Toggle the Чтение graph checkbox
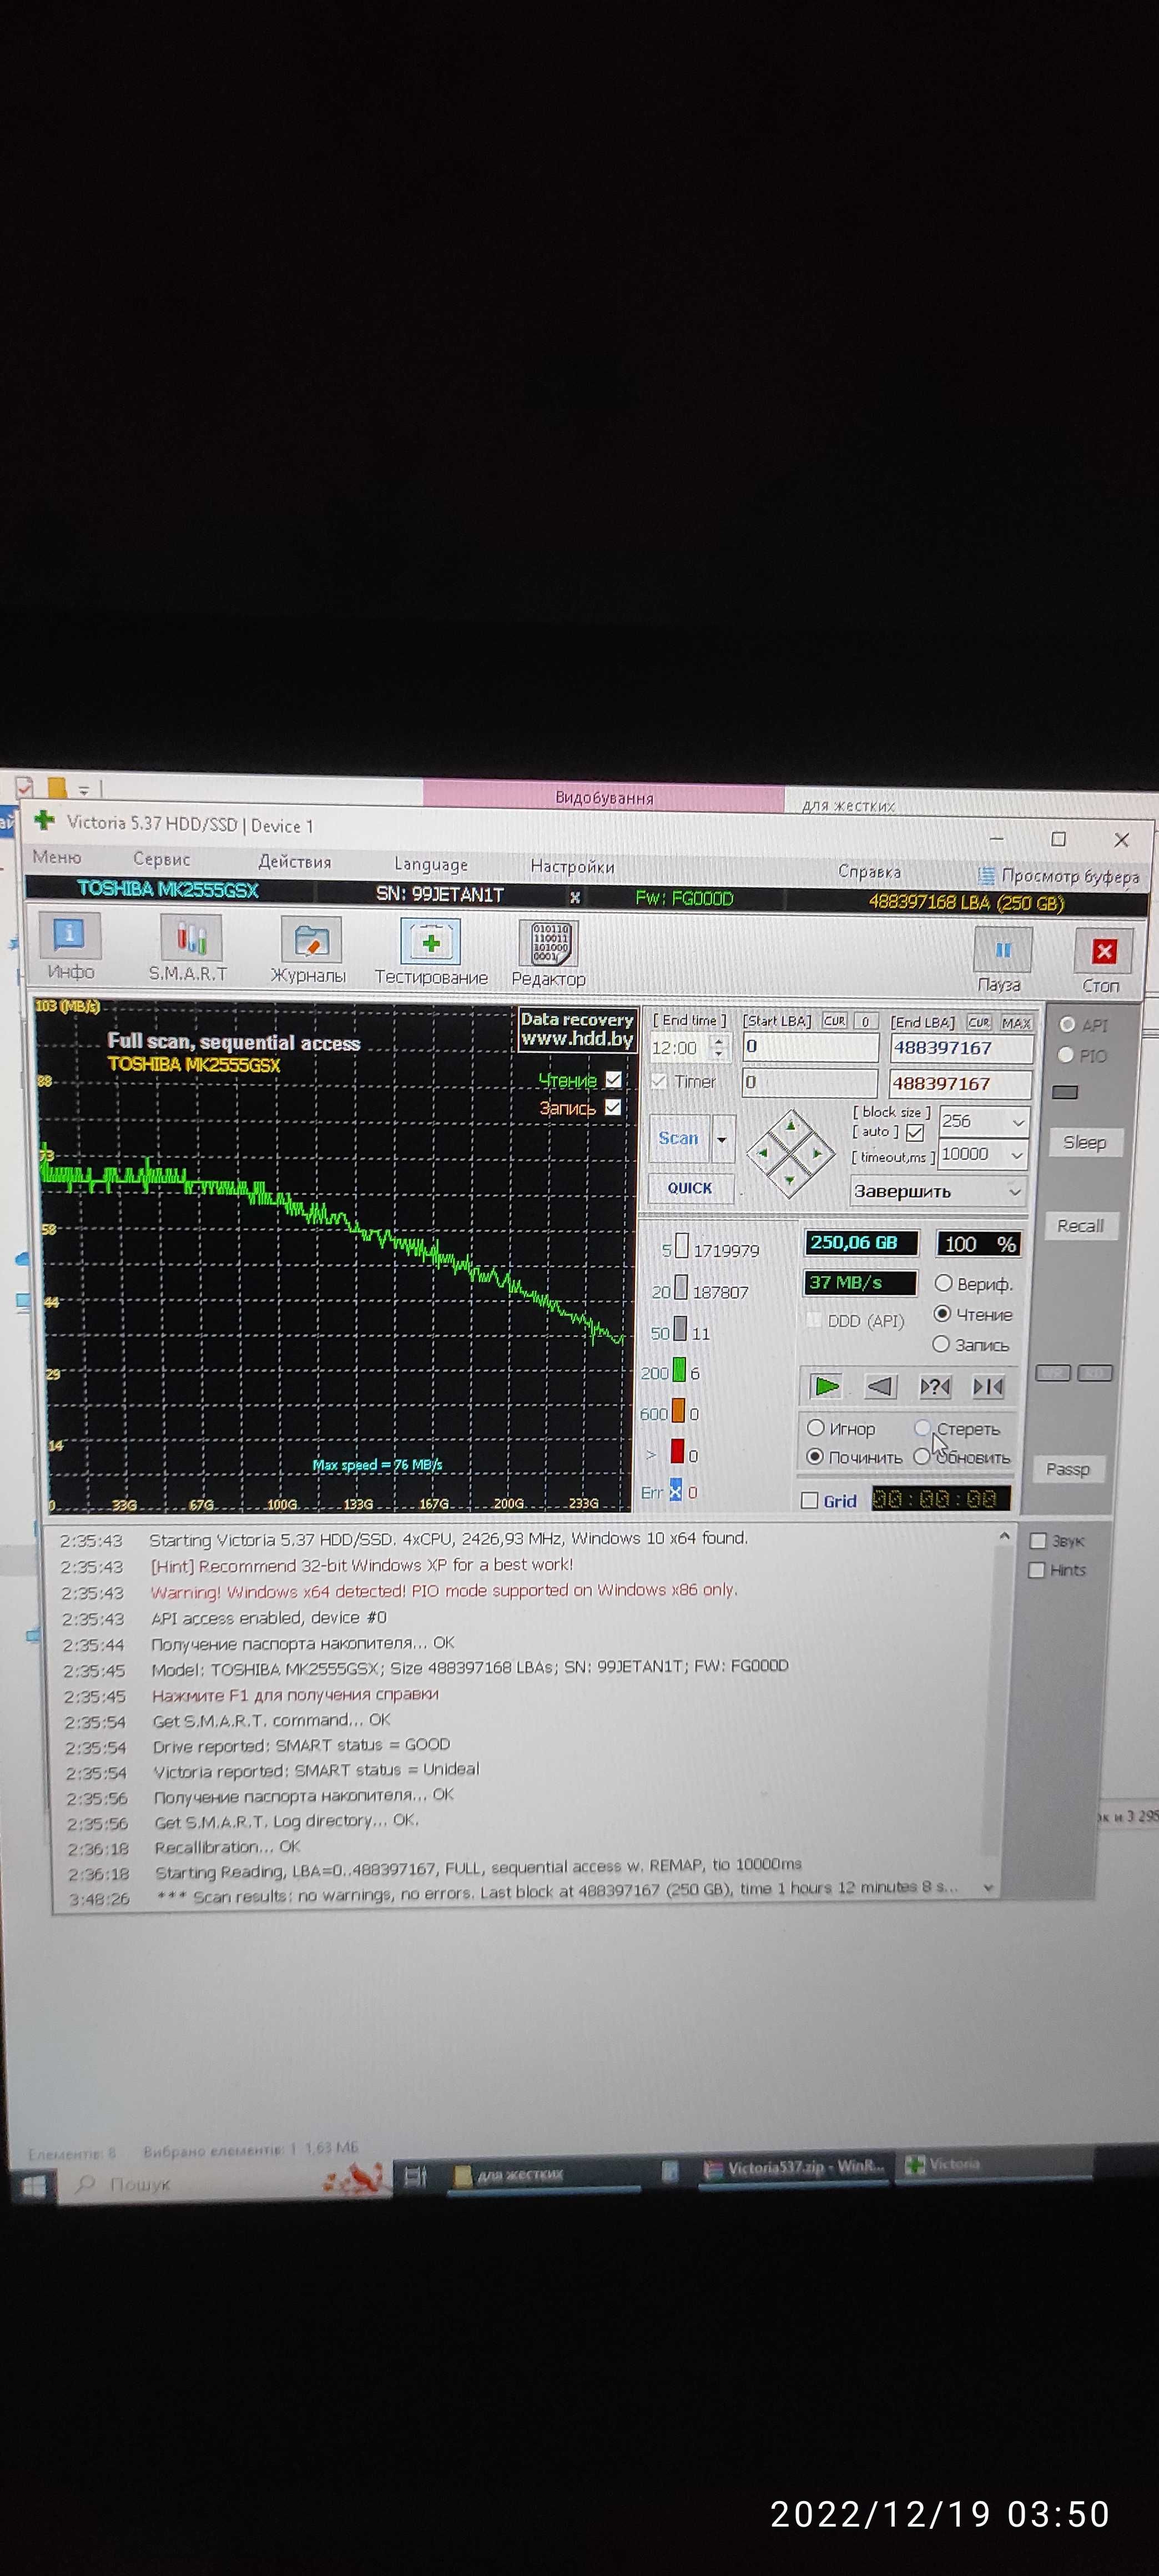 coord(613,1079)
